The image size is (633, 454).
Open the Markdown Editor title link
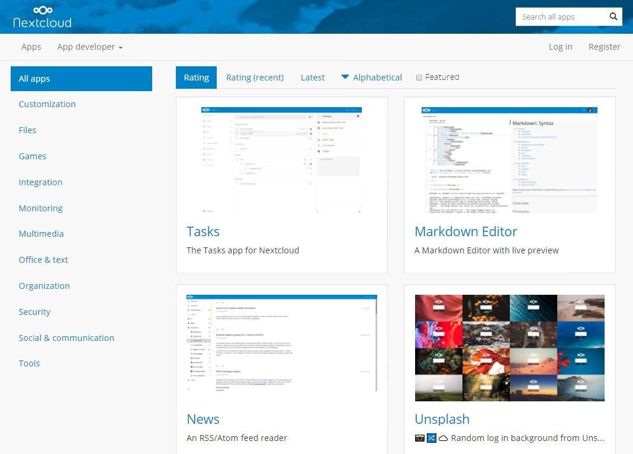465,231
